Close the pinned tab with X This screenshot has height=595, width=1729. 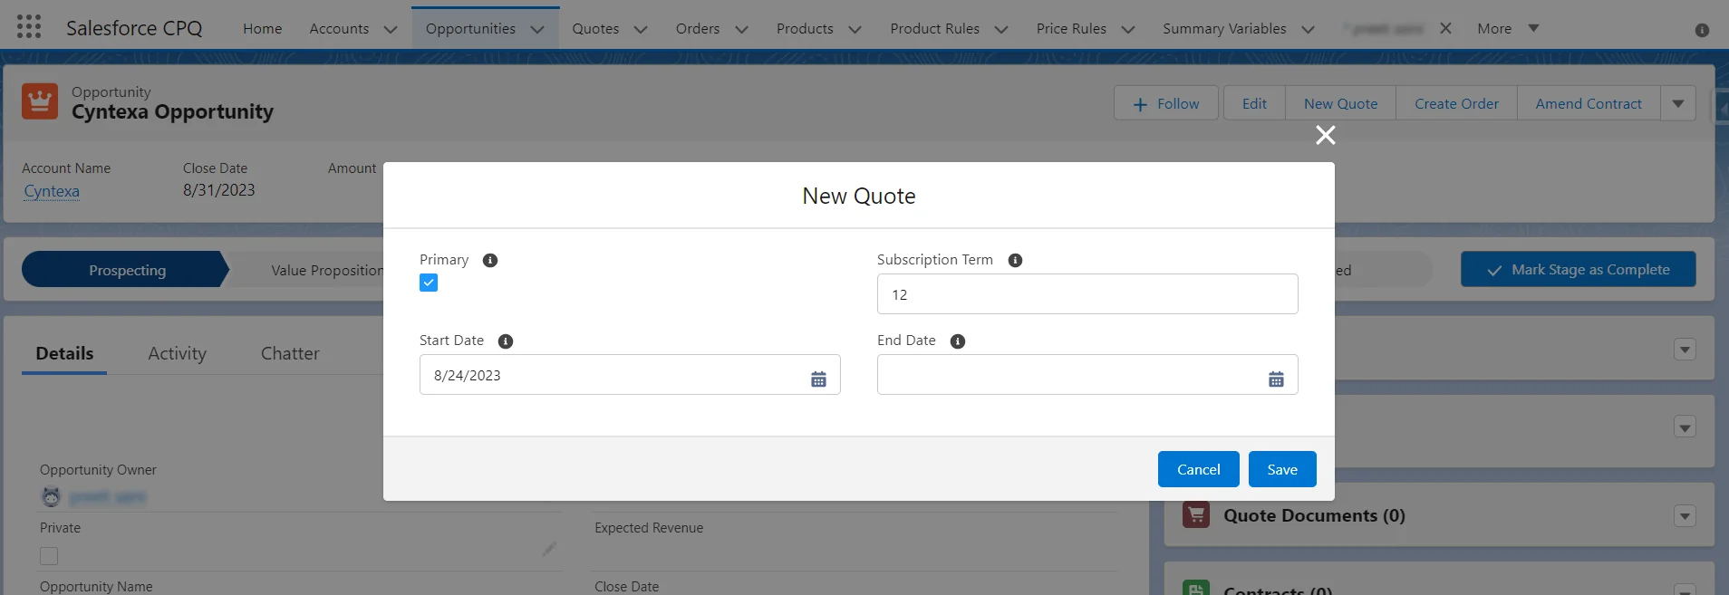[1445, 28]
